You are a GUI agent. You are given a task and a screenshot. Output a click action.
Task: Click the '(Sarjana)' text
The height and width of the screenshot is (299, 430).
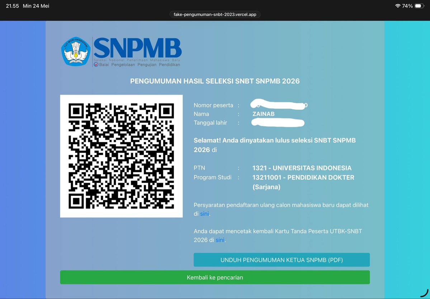[x=266, y=187]
